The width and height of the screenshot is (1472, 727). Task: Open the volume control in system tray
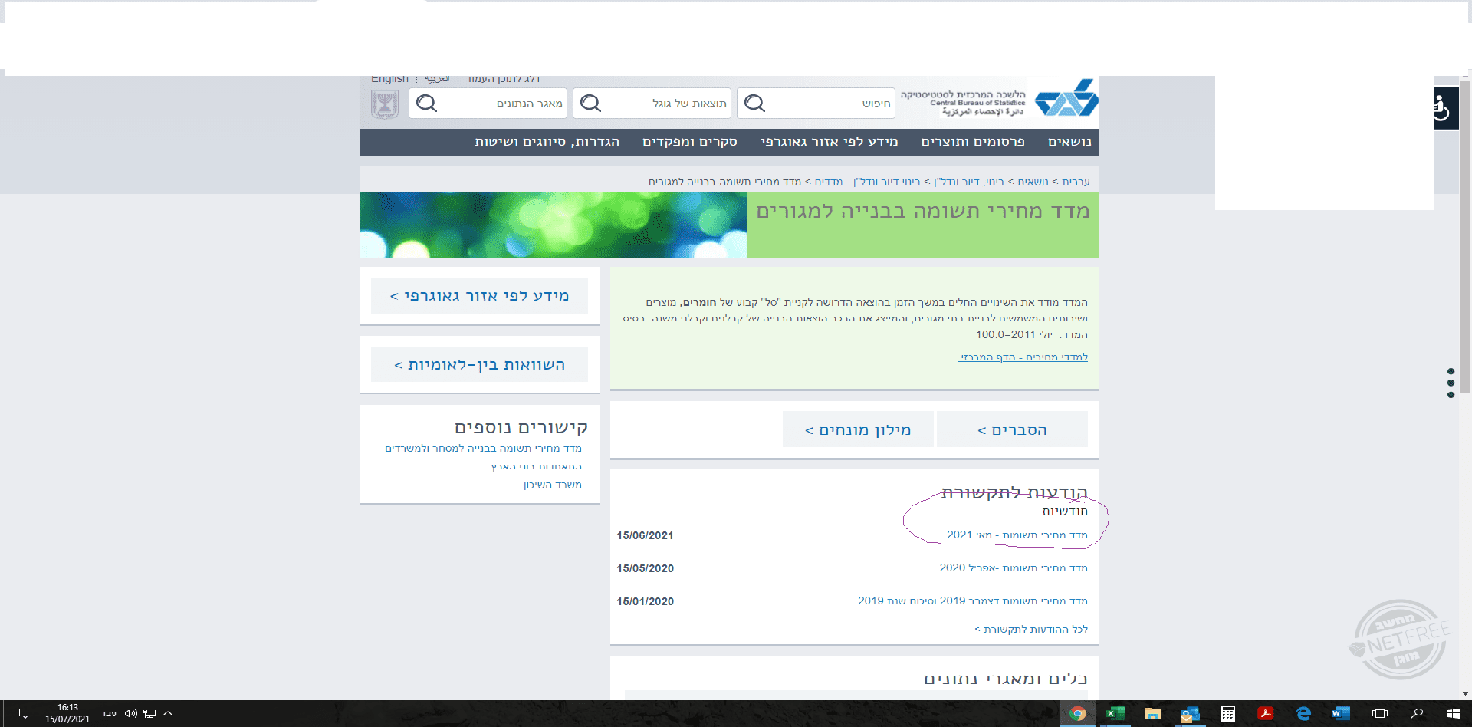(131, 714)
